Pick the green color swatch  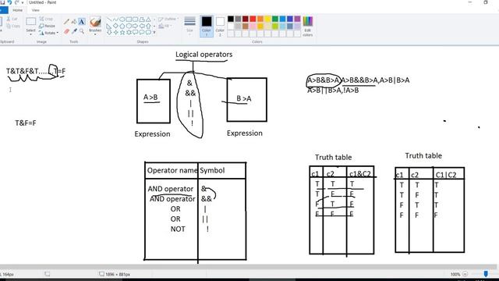275,19
